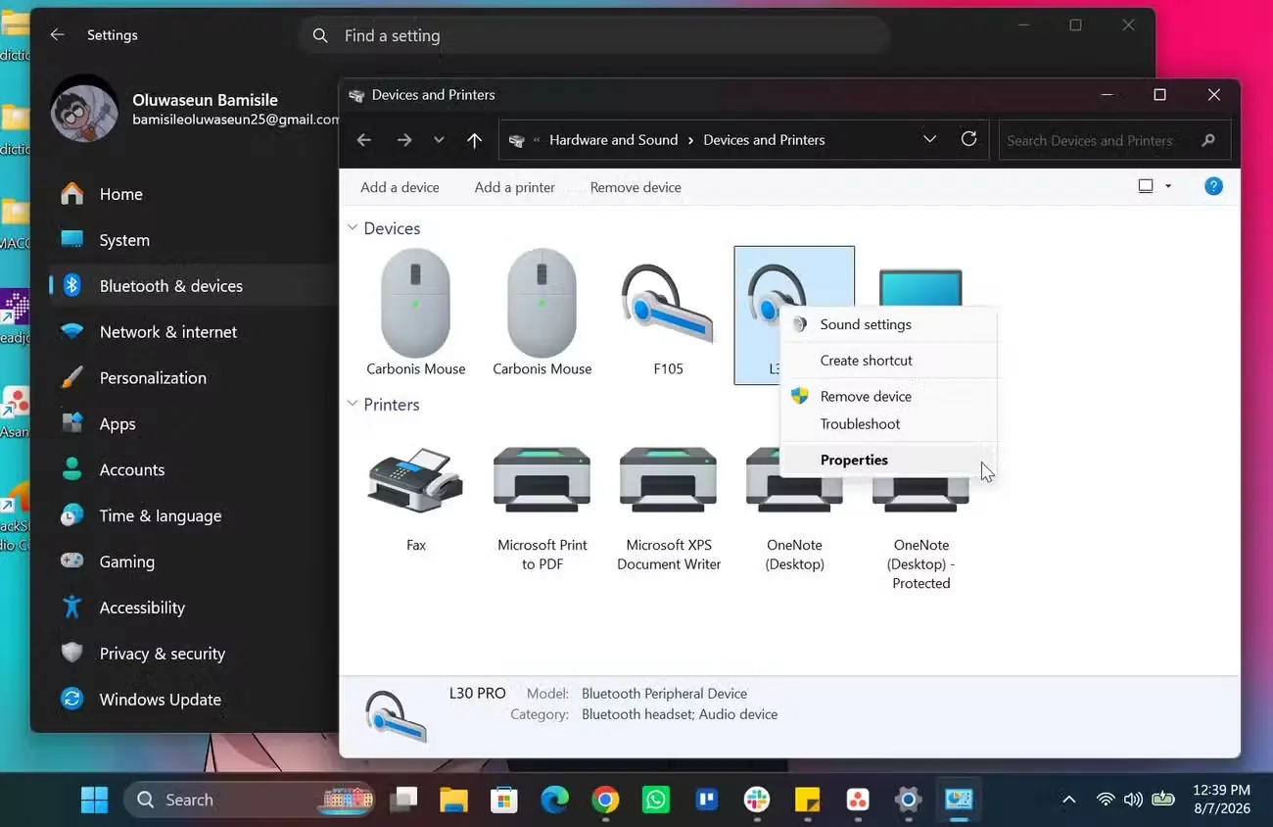Viewport: 1273px width, 827px height.
Task: Choose Create shortcut from the context menu
Action: click(x=888, y=361)
